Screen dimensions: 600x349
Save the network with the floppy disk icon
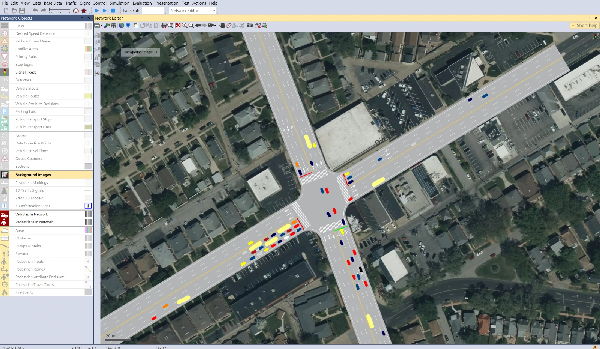(x=22, y=11)
